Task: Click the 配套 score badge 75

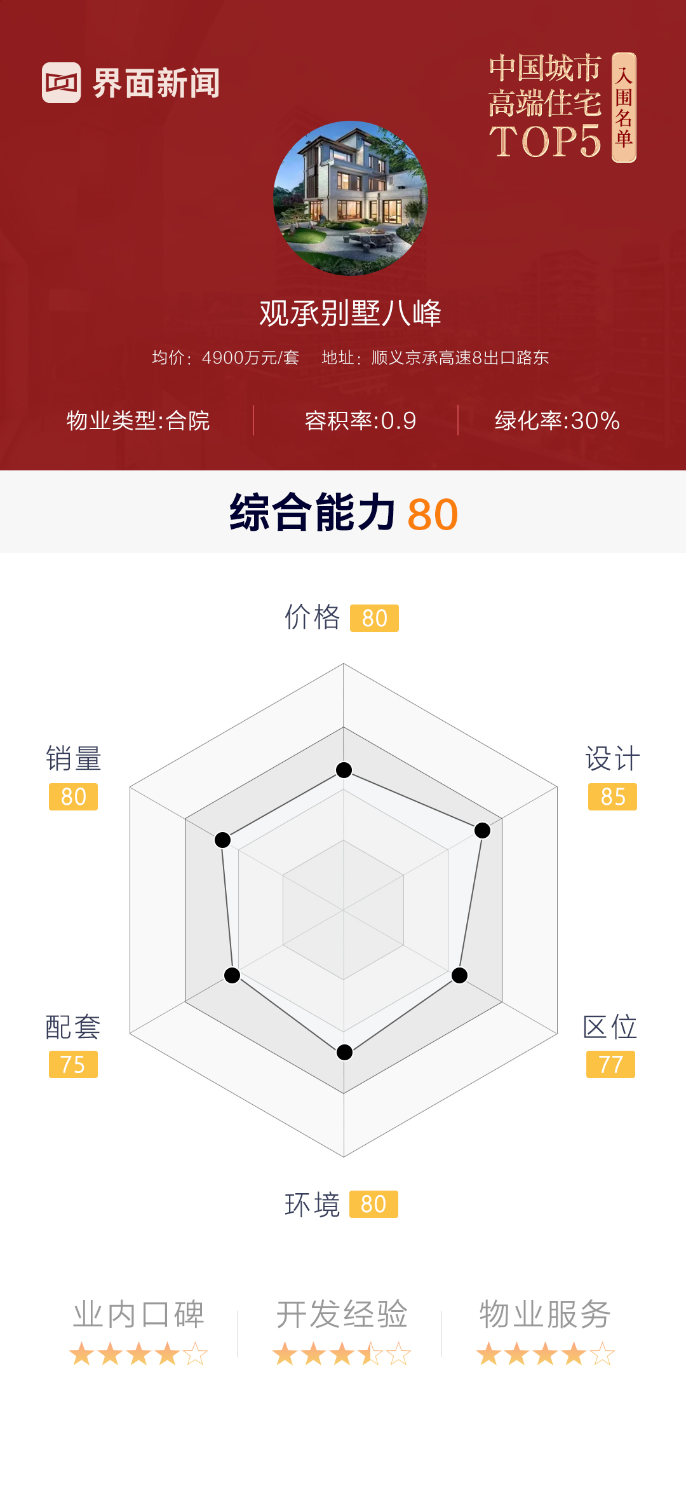Action: [73, 1064]
